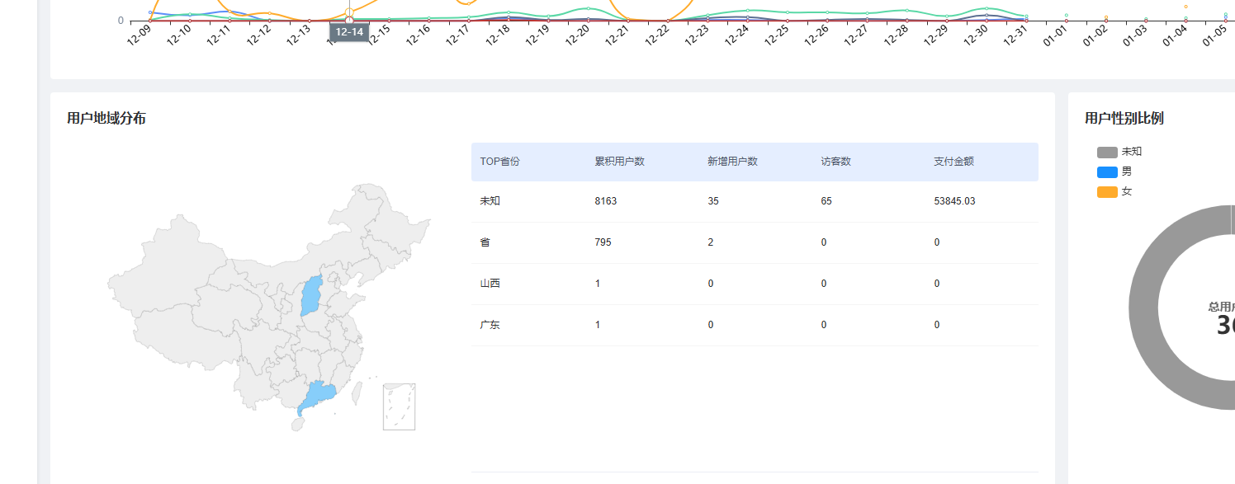Select the 省 row label in table
The width and height of the screenshot is (1235, 484).
tap(485, 242)
